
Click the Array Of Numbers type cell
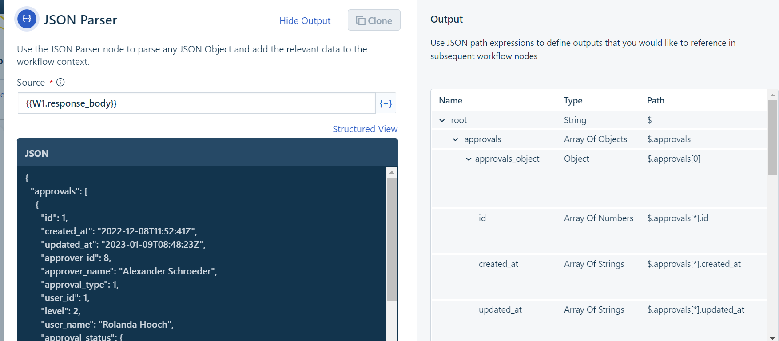pyautogui.click(x=599, y=218)
